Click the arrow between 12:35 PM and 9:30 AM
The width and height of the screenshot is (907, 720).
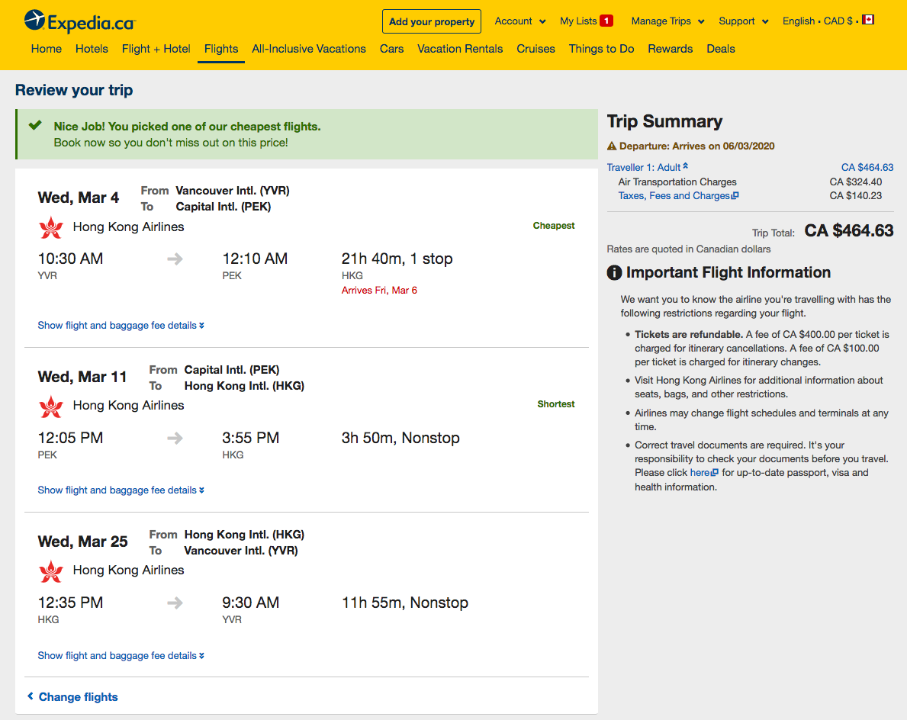[175, 603]
